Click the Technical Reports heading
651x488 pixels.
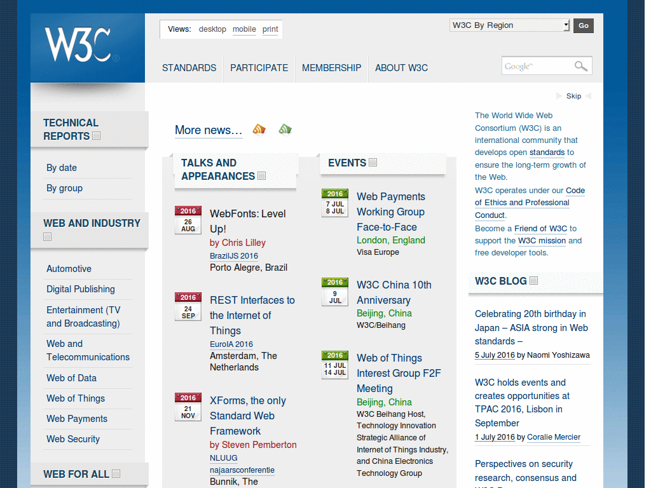coord(71,130)
